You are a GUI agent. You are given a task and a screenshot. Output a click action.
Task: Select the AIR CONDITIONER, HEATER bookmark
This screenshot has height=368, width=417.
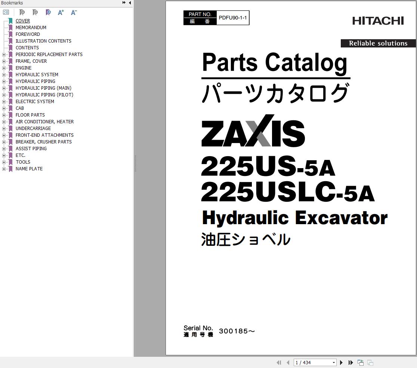pyautogui.click(x=45, y=121)
